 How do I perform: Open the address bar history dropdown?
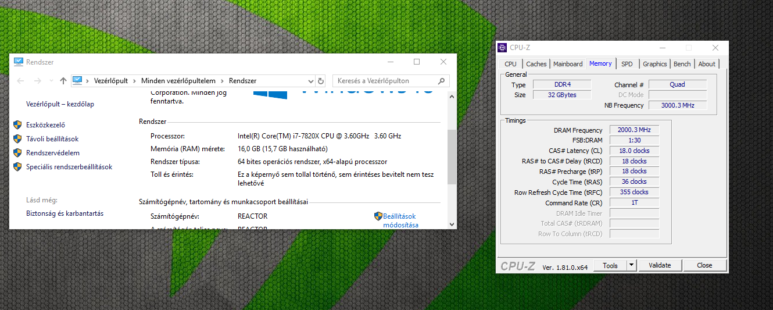(310, 81)
